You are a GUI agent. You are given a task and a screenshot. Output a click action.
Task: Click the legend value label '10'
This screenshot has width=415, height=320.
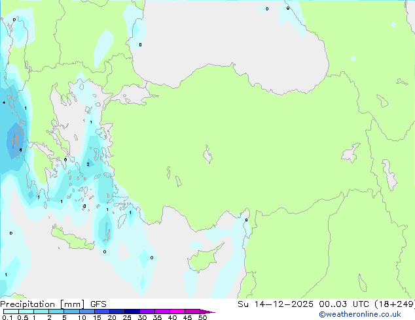pyautogui.click(x=82, y=317)
